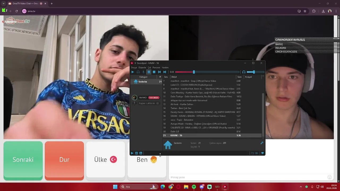The width and height of the screenshot is (340, 191).
Task: Open the Windows Start menu
Action: 115,187
